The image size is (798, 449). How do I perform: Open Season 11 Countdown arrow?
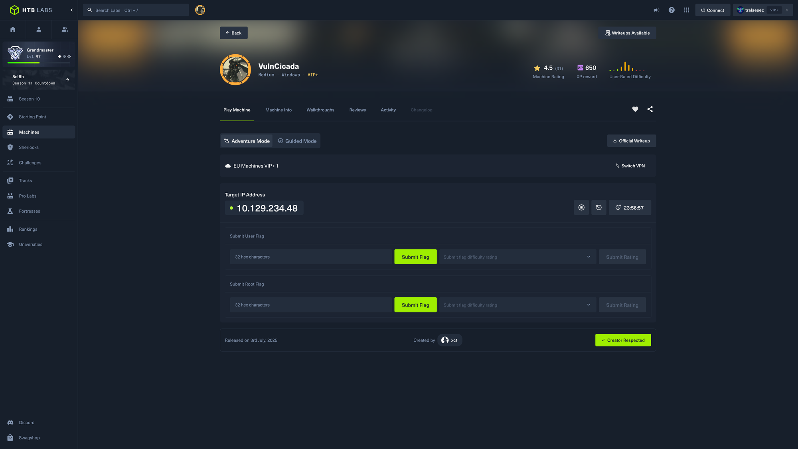(67, 80)
